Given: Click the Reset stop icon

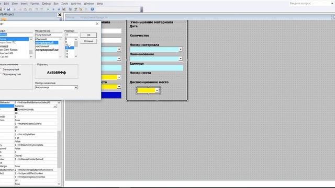Looking at the screenshot, I should [59, 9].
